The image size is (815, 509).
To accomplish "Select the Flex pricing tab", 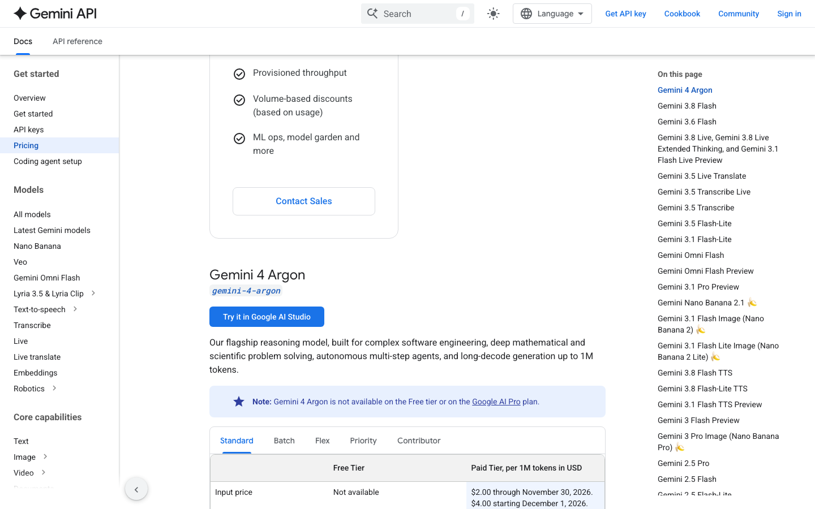I will click(x=323, y=441).
